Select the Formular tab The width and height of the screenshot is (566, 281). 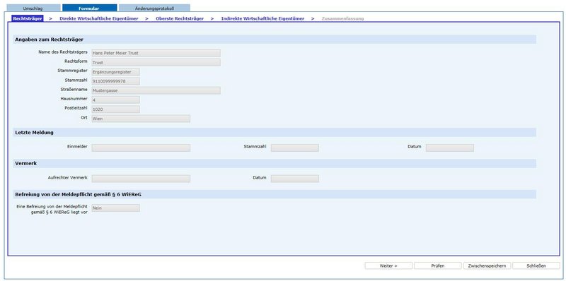pyautogui.click(x=89, y=8)
